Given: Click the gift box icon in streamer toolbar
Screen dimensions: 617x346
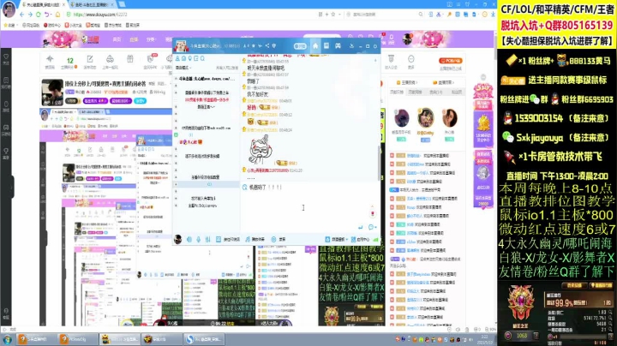Looking at the screenshot, I should [x=130, y=59].
